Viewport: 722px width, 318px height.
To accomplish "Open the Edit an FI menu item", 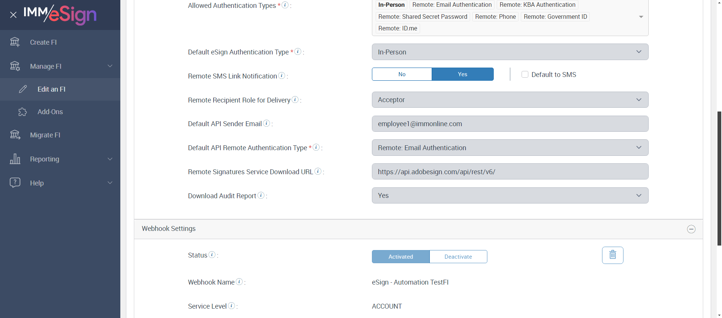I will [x=52, y=89].
